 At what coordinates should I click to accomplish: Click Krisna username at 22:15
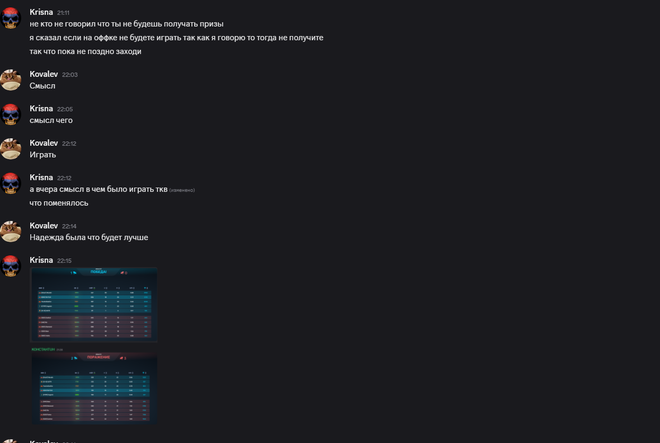pyautogui.click(x=41, y=260)
